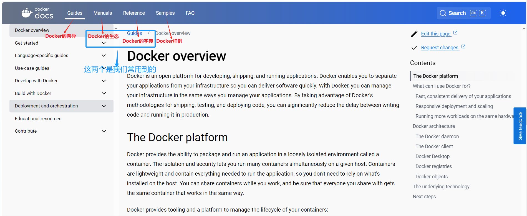Open the Samples tab
The image size is (527, 216).
[x=165, y=13]
